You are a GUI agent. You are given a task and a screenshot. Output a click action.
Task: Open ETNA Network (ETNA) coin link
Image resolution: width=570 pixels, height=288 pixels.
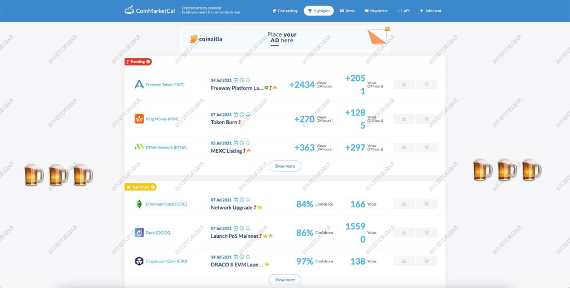click(x=166, y=148)
